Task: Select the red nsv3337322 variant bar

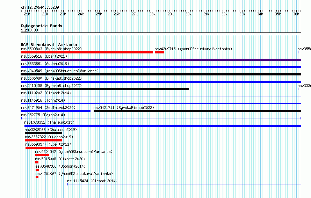Action: 44,140
